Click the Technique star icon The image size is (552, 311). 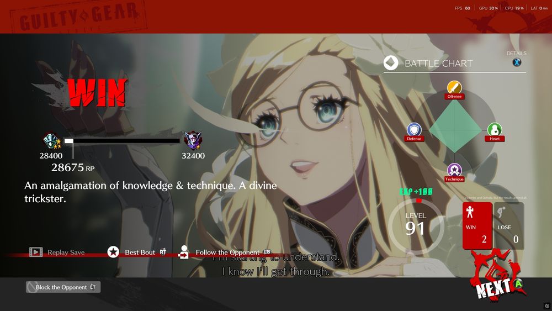[x=454, y=170]
